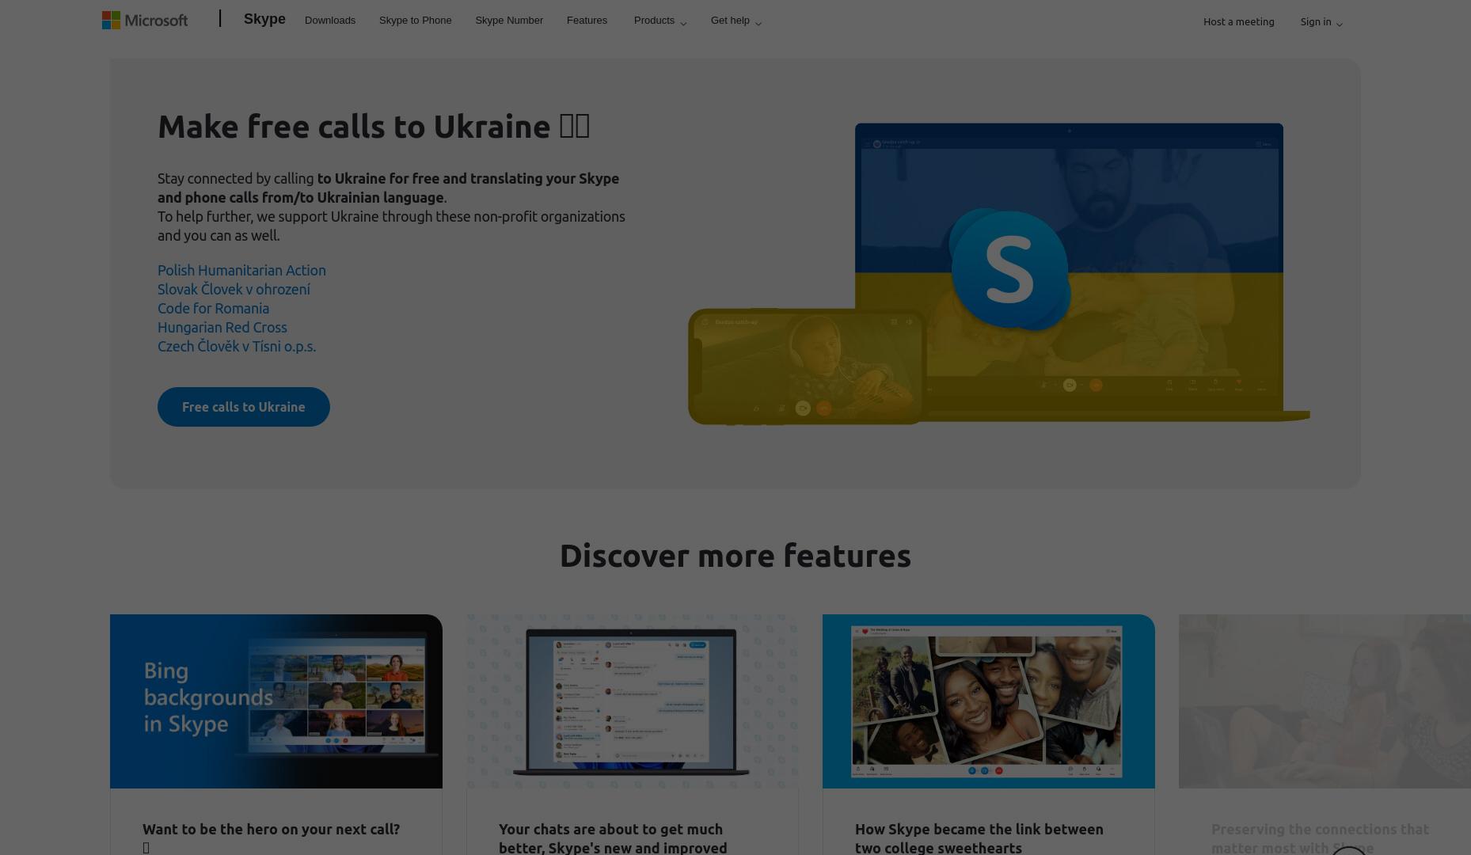Open the Preserving the connections card image
This screenshot has height=855, width=1471.
click(x=1325, y=701)
